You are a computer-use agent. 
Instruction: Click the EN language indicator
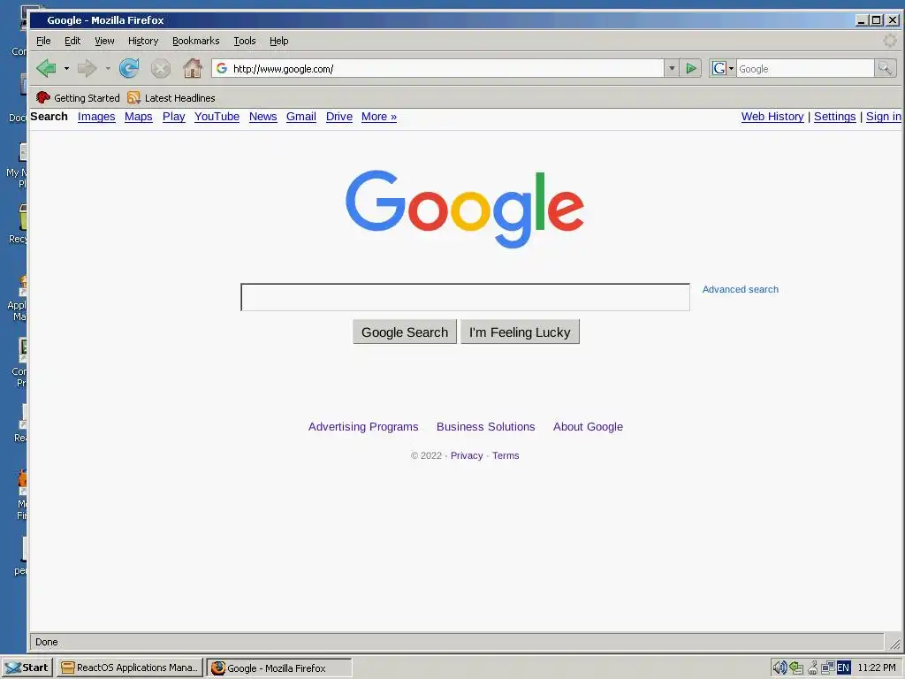click(x=843, y=668)
